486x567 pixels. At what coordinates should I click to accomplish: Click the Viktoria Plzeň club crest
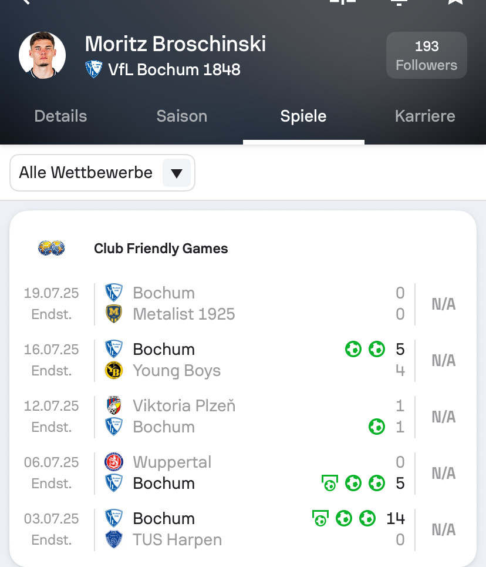pos(113,405)
